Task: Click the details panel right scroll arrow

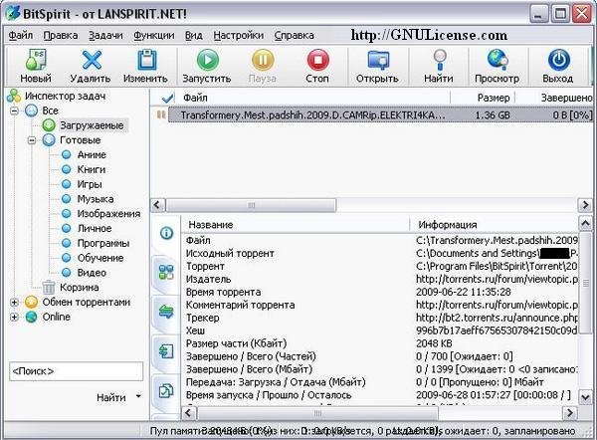Action: click(569, 413)
